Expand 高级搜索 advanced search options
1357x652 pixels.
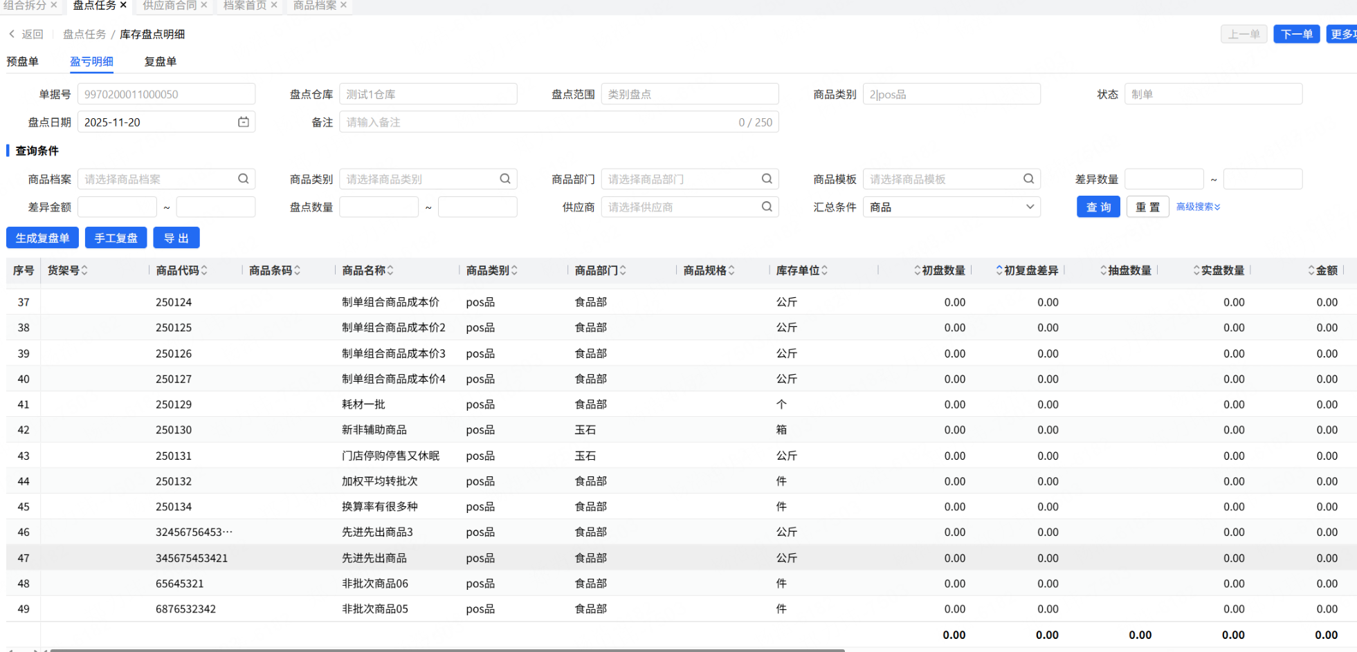click(1198, 207)
